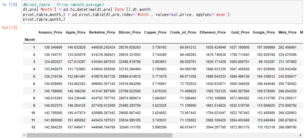Click the Berkshire value 444846.764706
The width and height of the screenshot is (305, 138).
click(x=103, y=127)
